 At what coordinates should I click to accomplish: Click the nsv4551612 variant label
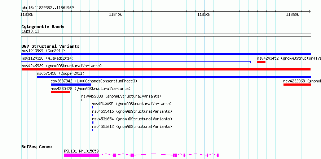click(x=132, y=126)
